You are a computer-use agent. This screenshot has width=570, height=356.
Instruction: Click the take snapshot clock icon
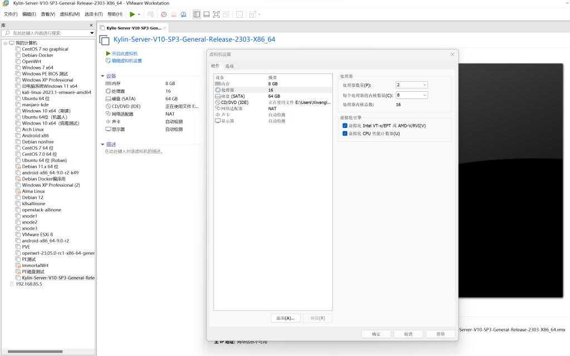pos(164,14)
